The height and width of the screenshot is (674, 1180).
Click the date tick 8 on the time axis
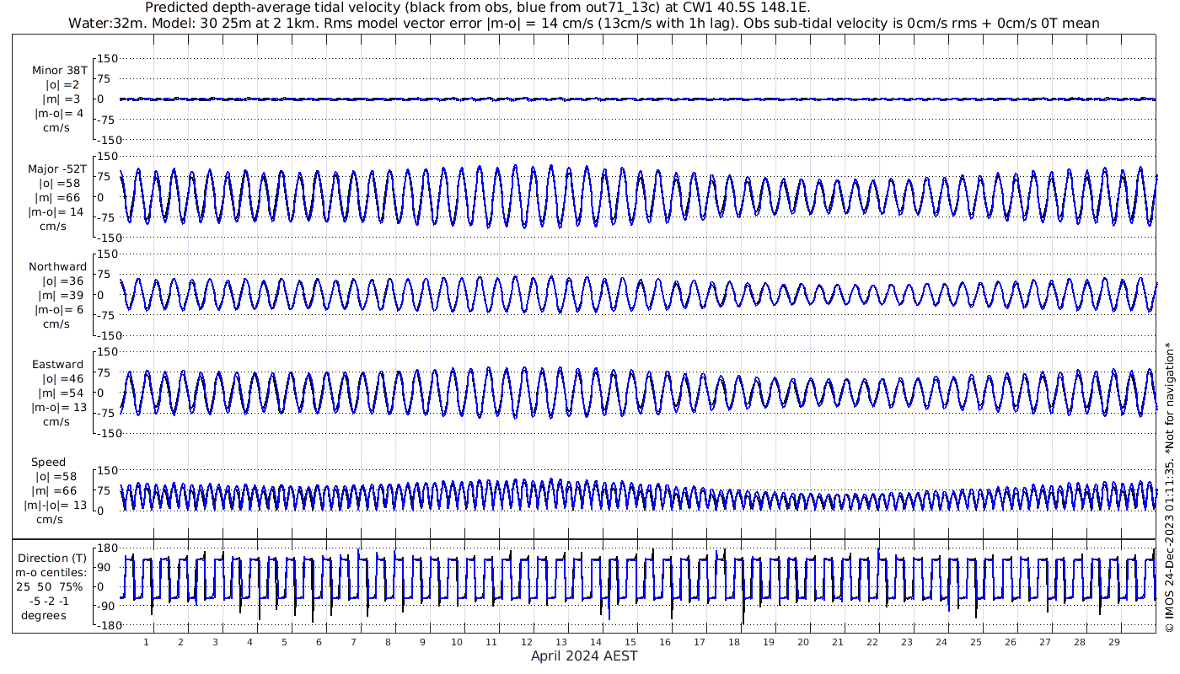click(388, 642)
